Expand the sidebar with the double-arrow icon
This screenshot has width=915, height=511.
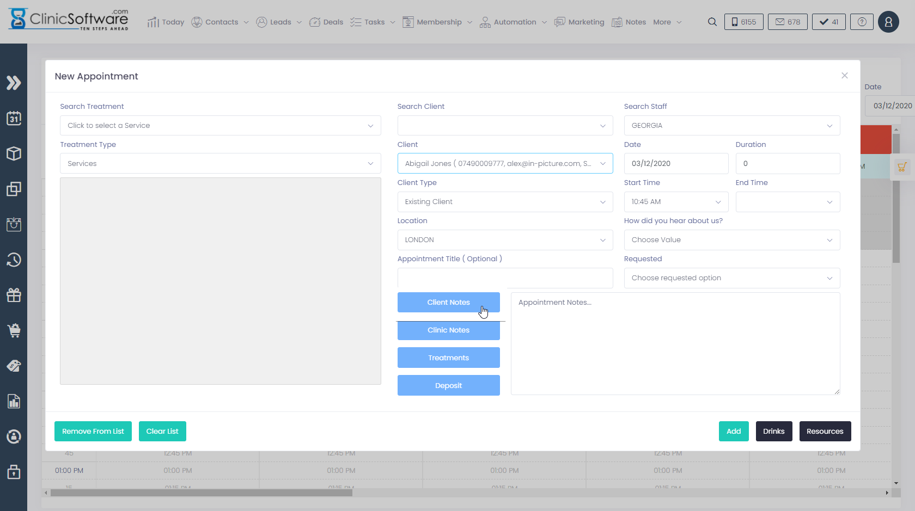pos(14,83)
